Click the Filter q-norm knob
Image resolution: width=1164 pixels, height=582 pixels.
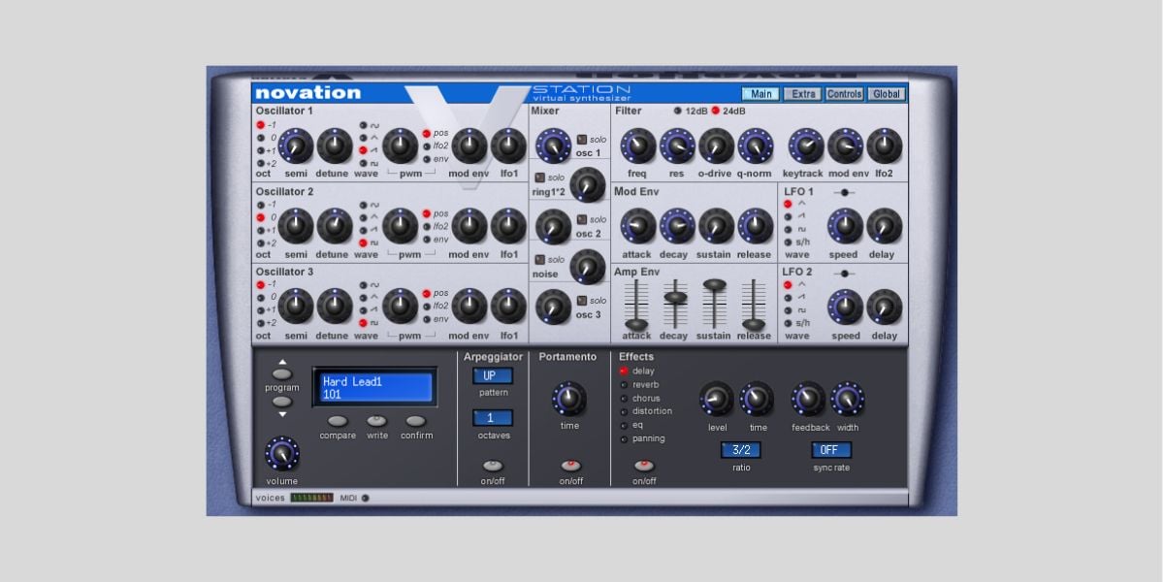coord(755,145)
